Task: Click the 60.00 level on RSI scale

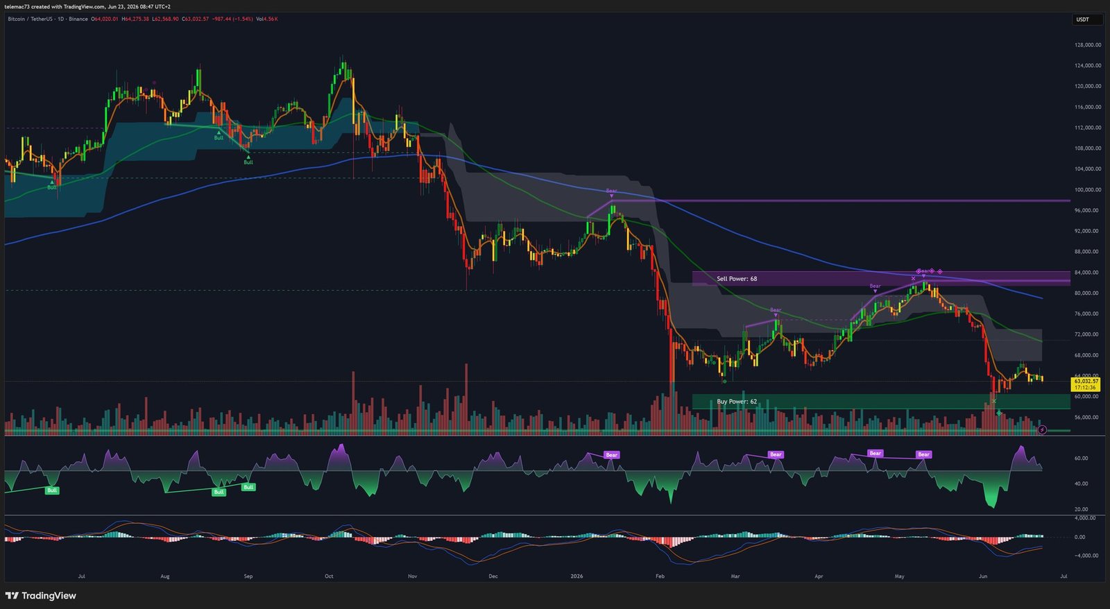Action: tap(1082, 458)
